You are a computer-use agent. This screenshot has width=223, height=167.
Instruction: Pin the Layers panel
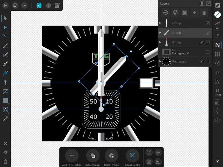(209, 4)
